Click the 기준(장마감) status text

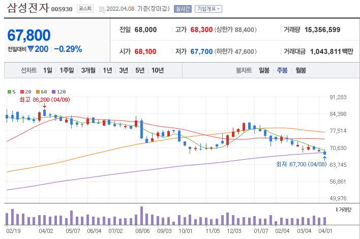click(154, 9)
